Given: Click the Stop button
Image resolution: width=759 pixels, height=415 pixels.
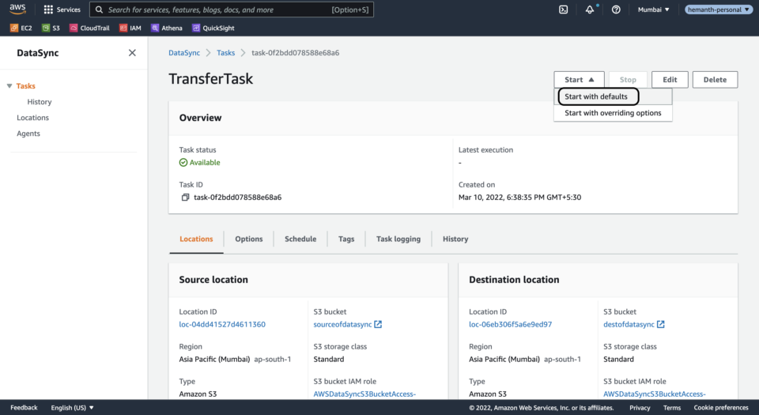Looking at the screenshot, I should coord(628,80).
